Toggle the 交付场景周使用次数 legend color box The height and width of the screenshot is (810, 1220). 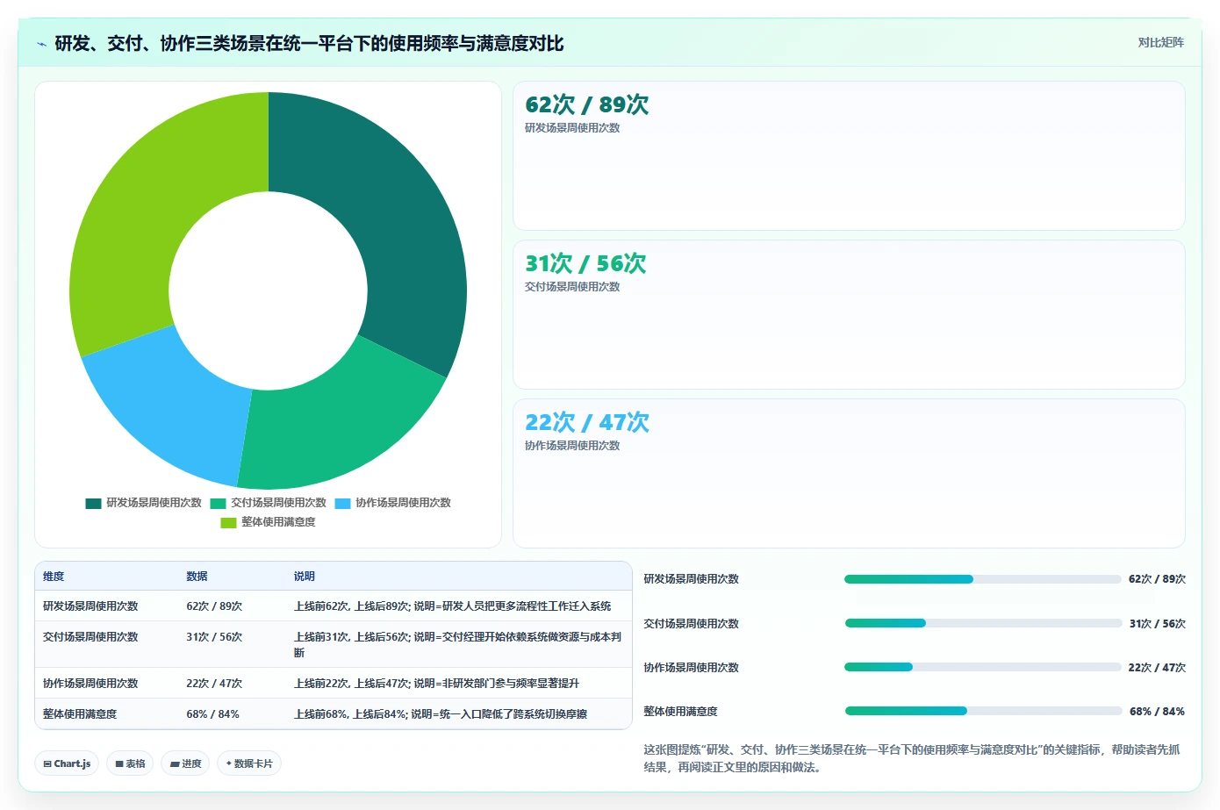tap(218, 503)
